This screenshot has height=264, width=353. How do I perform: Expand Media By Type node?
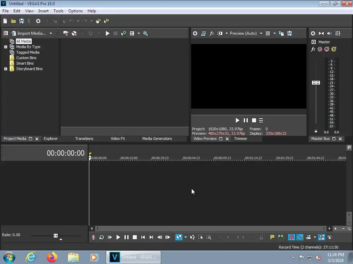point(6,47)
